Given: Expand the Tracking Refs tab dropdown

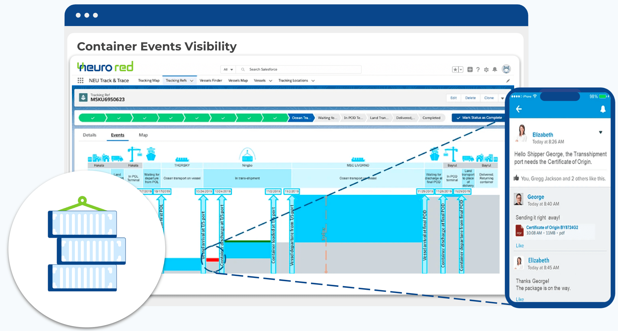Looking at the screenshot, I should pyautogui.click(x=192, y=81).
